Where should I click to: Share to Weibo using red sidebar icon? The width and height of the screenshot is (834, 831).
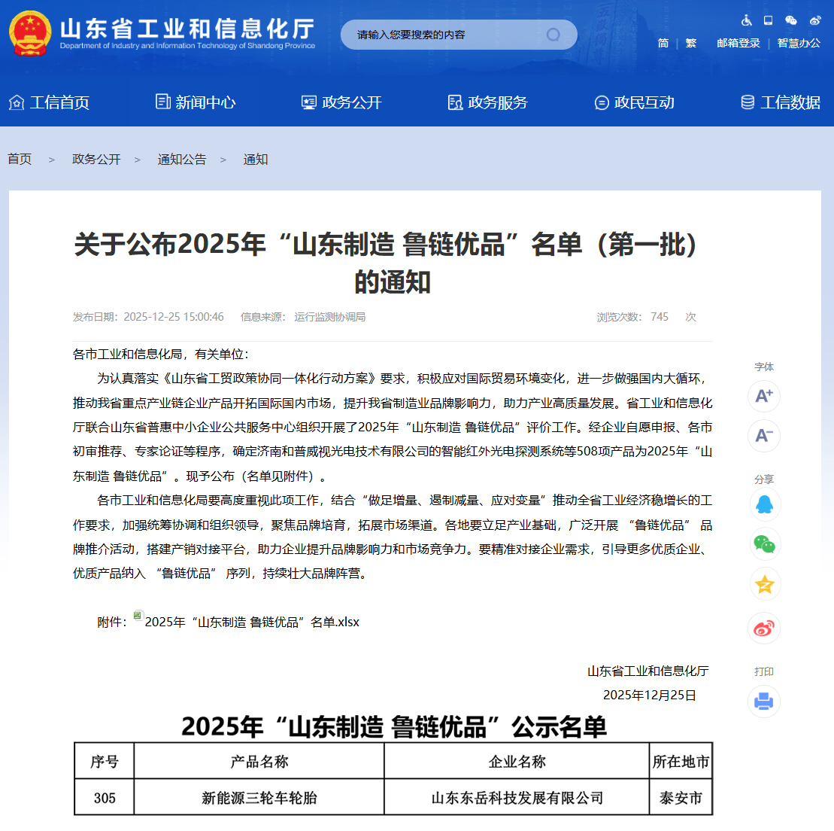(764, 629)
